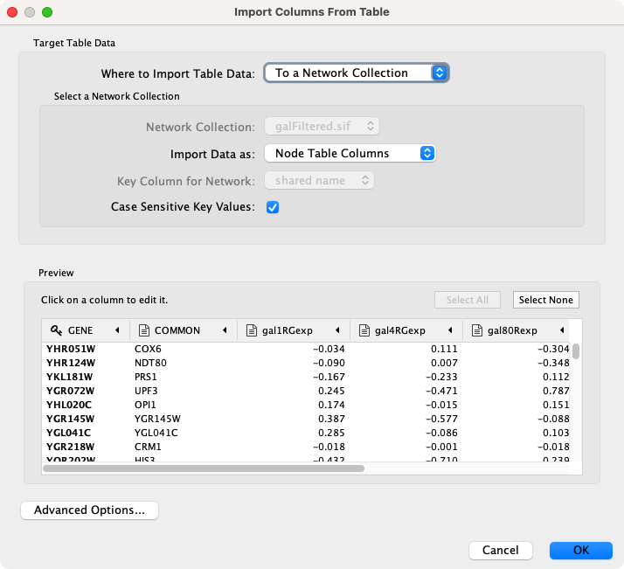Image resolution: width=624 pixels, height=569 pixels.
Task: Uncheck Case Sensitive Key Values checkbox
Action: tap(273, 207)
